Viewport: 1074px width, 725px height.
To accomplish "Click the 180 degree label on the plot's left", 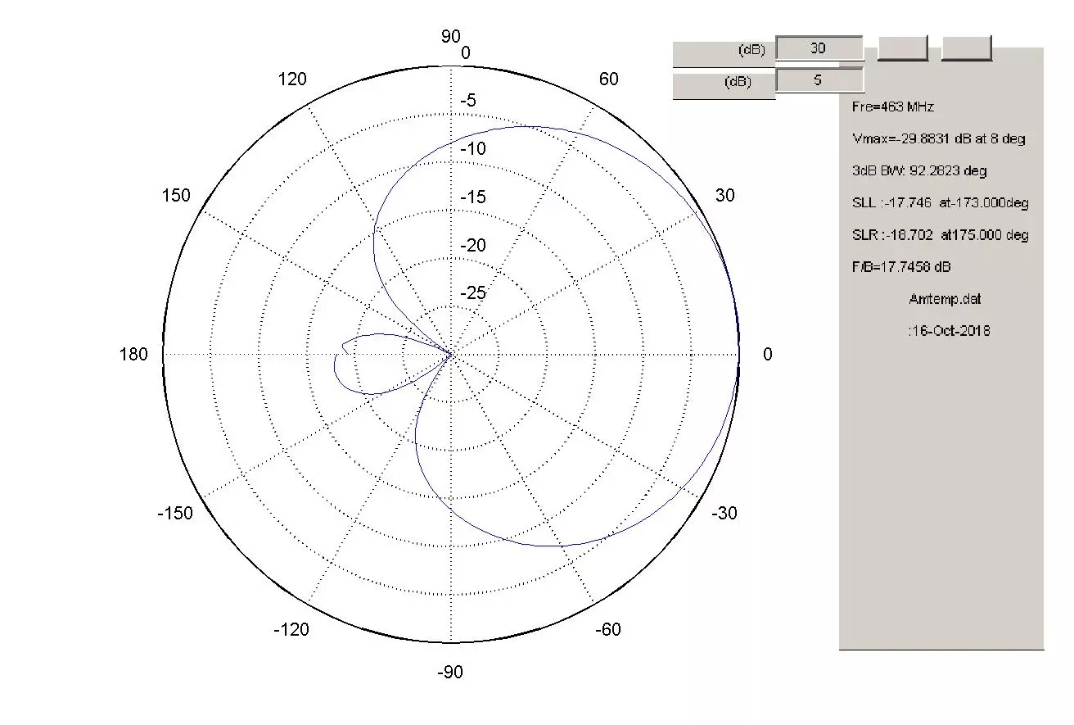I will (134, 354).
